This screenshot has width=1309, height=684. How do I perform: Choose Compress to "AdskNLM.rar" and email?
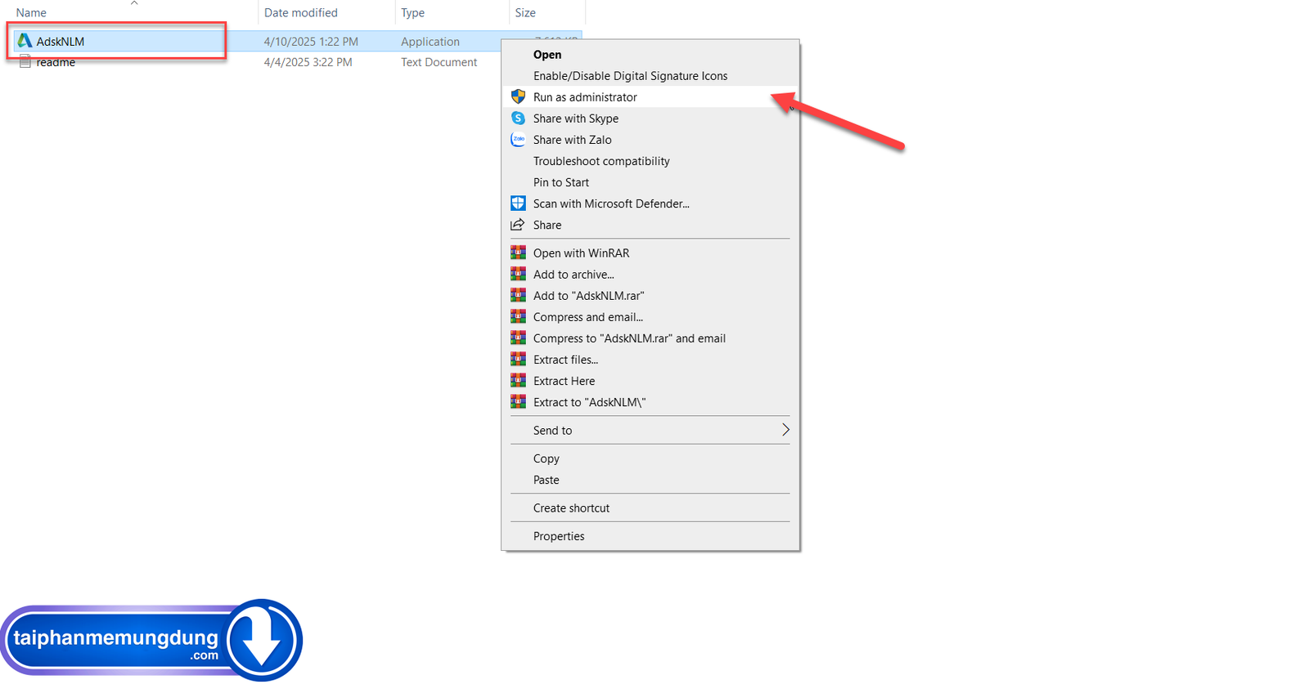pyautogui.click(x=650, y=338)
